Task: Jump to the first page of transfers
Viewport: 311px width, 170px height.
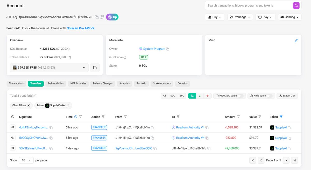Action: (x=253, y=160)
